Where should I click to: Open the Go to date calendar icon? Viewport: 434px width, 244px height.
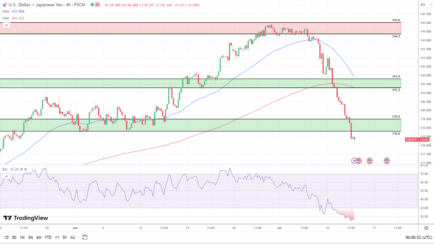point(84,237)
